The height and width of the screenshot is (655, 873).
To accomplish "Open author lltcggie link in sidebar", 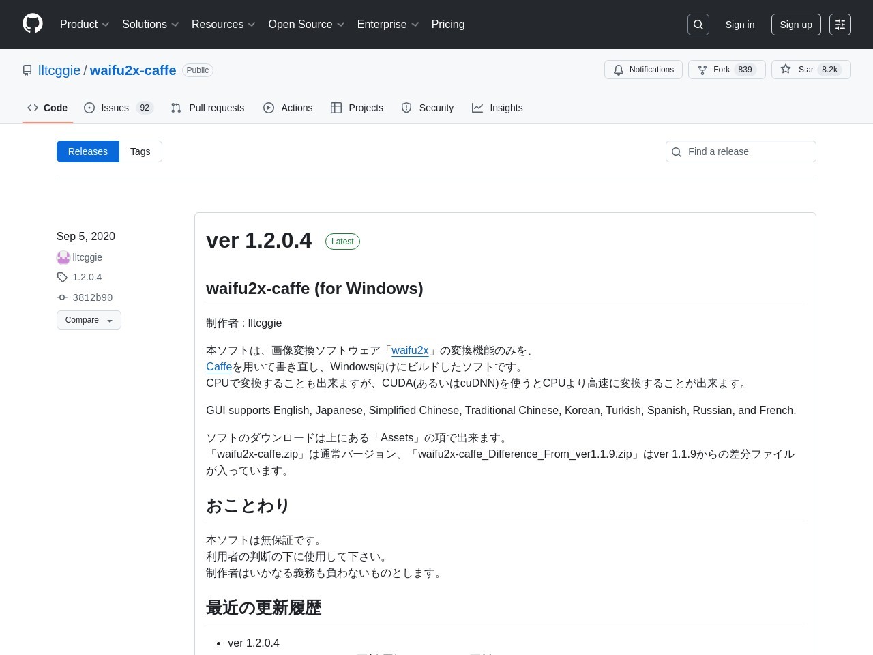I will coord(87,257).
